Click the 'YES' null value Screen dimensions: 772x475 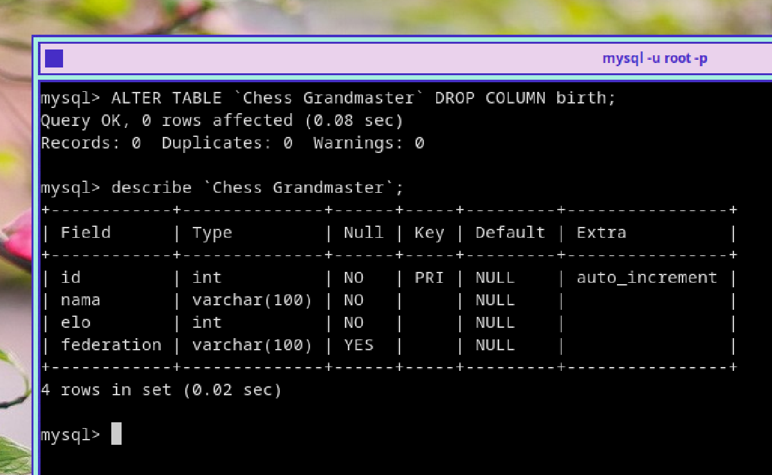pyautogui.click(x=359, y=345)
